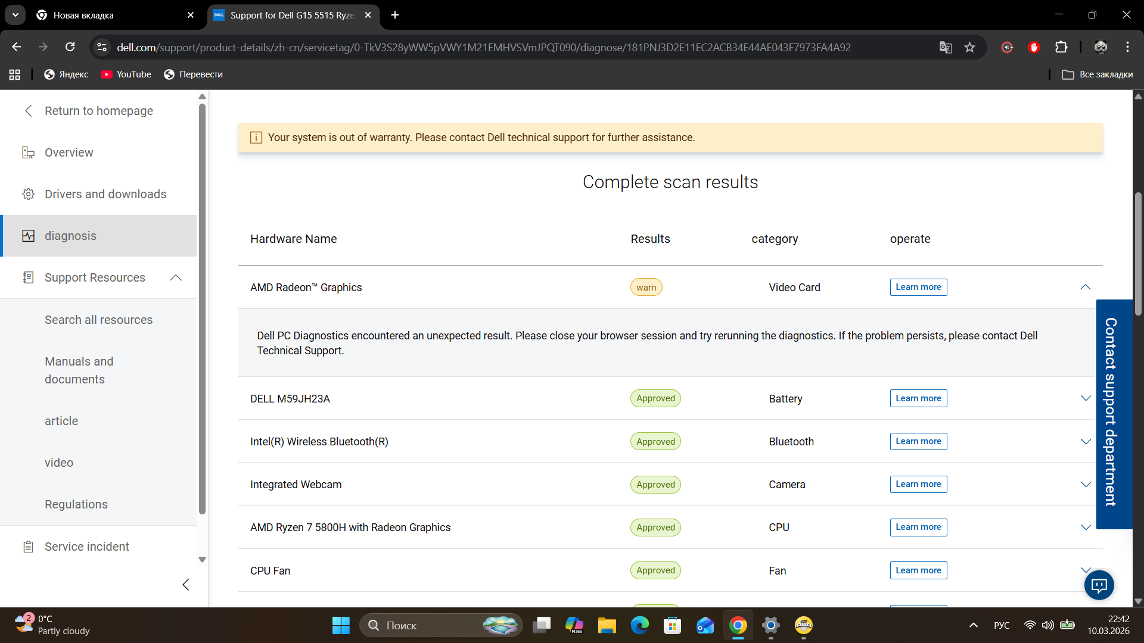Image resolution: width=1144 pixels, height=643 pixels.
Task: Open Яндекс bookmark
Action: pos(66,74)
